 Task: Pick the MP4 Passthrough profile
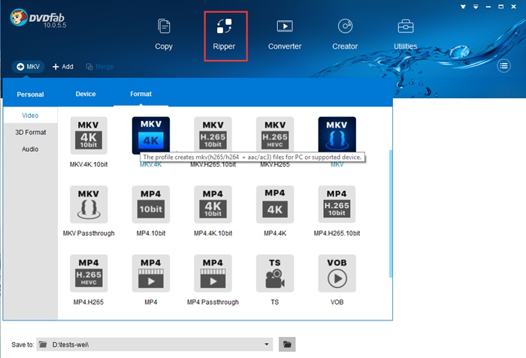(x=213, y=273)
